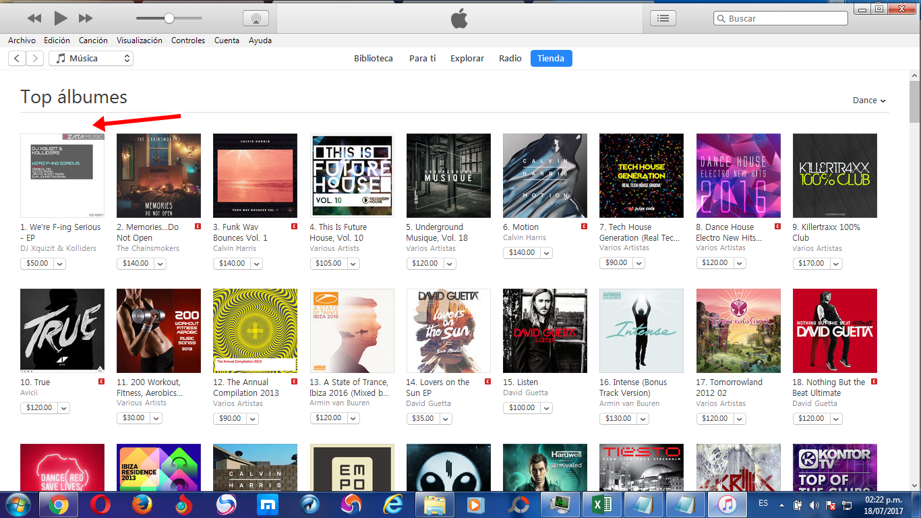The width and height of the screenshot is (921, 518).
Task: Open the DJ Xquizit & Kolliders artist link
Action: click(x=59, y=248)
